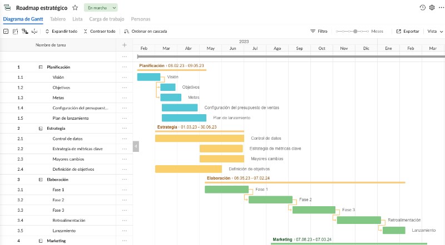Open the settings gear icon
Screen dimensions: 445x245
[432, 8]
